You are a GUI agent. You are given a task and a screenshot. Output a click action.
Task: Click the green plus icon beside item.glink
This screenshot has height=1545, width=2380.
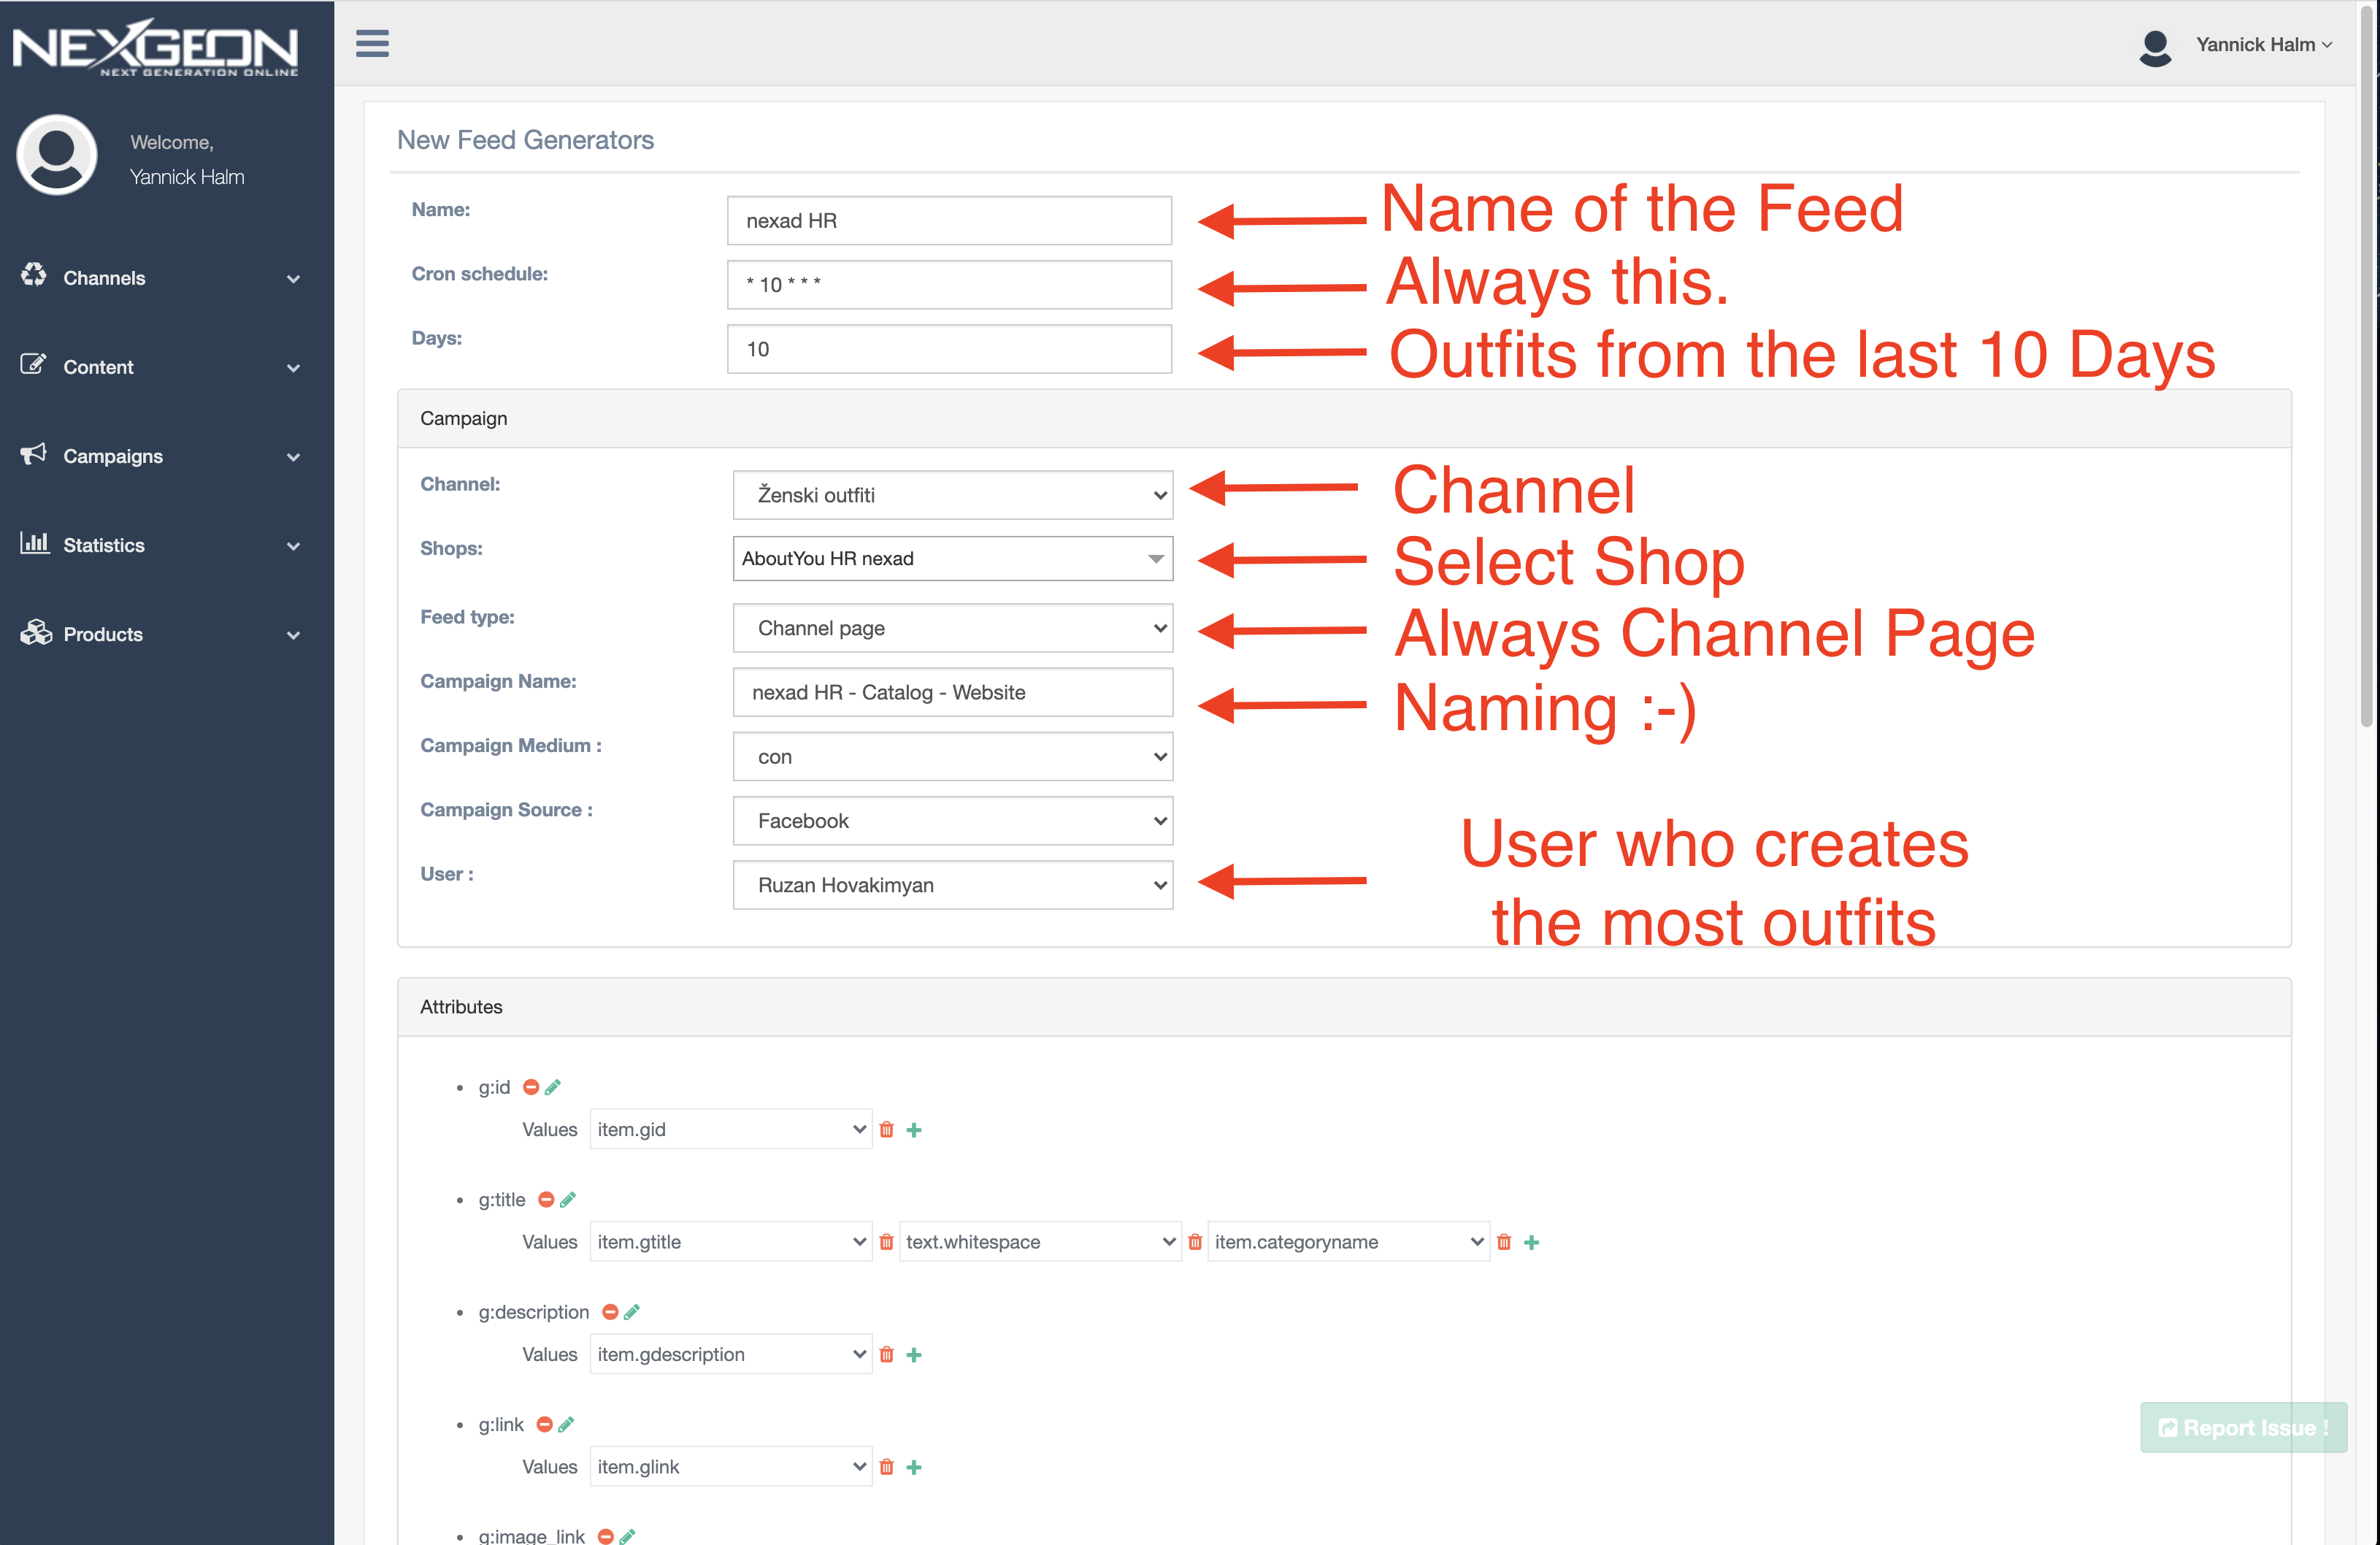pyautogui.click(x=913, y=1466)
